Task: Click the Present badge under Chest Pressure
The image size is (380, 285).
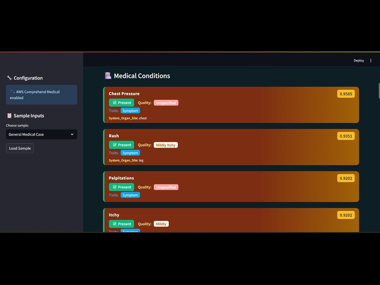Action: [x=122, y=103]
